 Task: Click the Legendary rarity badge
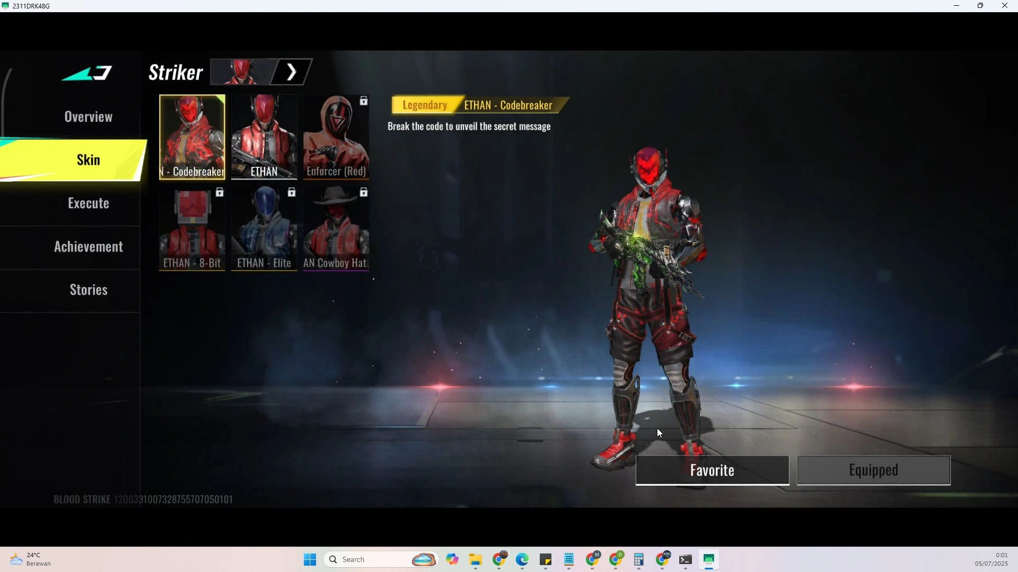coord(424,105)
